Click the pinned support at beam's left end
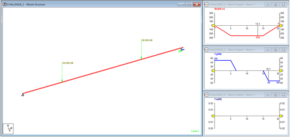 22,95
